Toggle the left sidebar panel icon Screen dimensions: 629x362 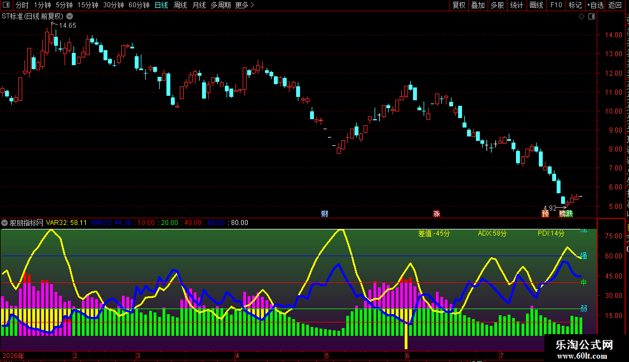click(6, 5)
